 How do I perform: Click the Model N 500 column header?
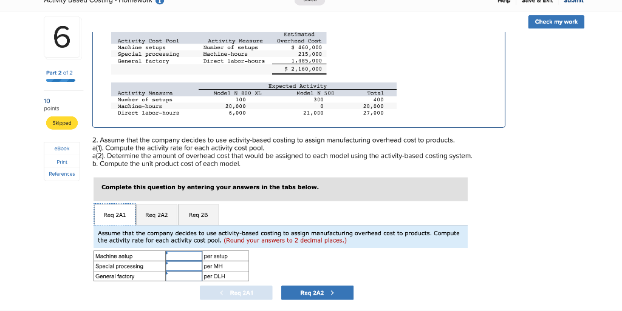[315, 93]
